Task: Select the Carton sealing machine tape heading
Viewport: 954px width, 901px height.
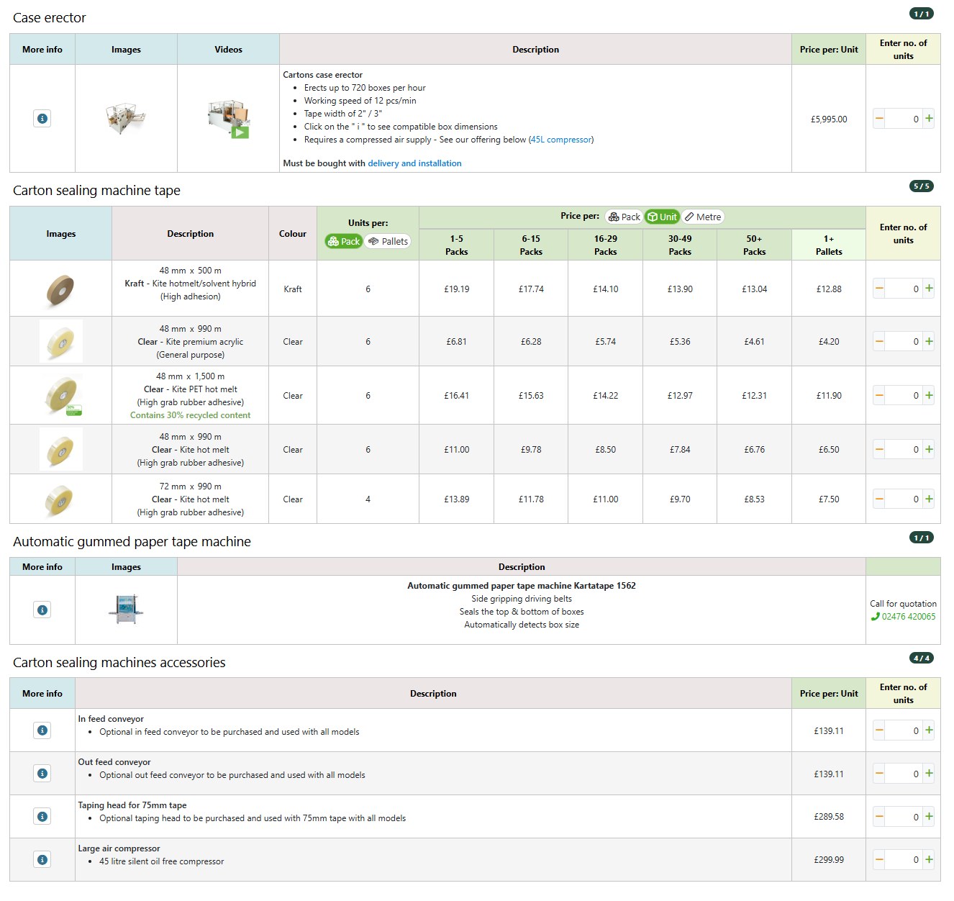Action: tap(96, 191)
